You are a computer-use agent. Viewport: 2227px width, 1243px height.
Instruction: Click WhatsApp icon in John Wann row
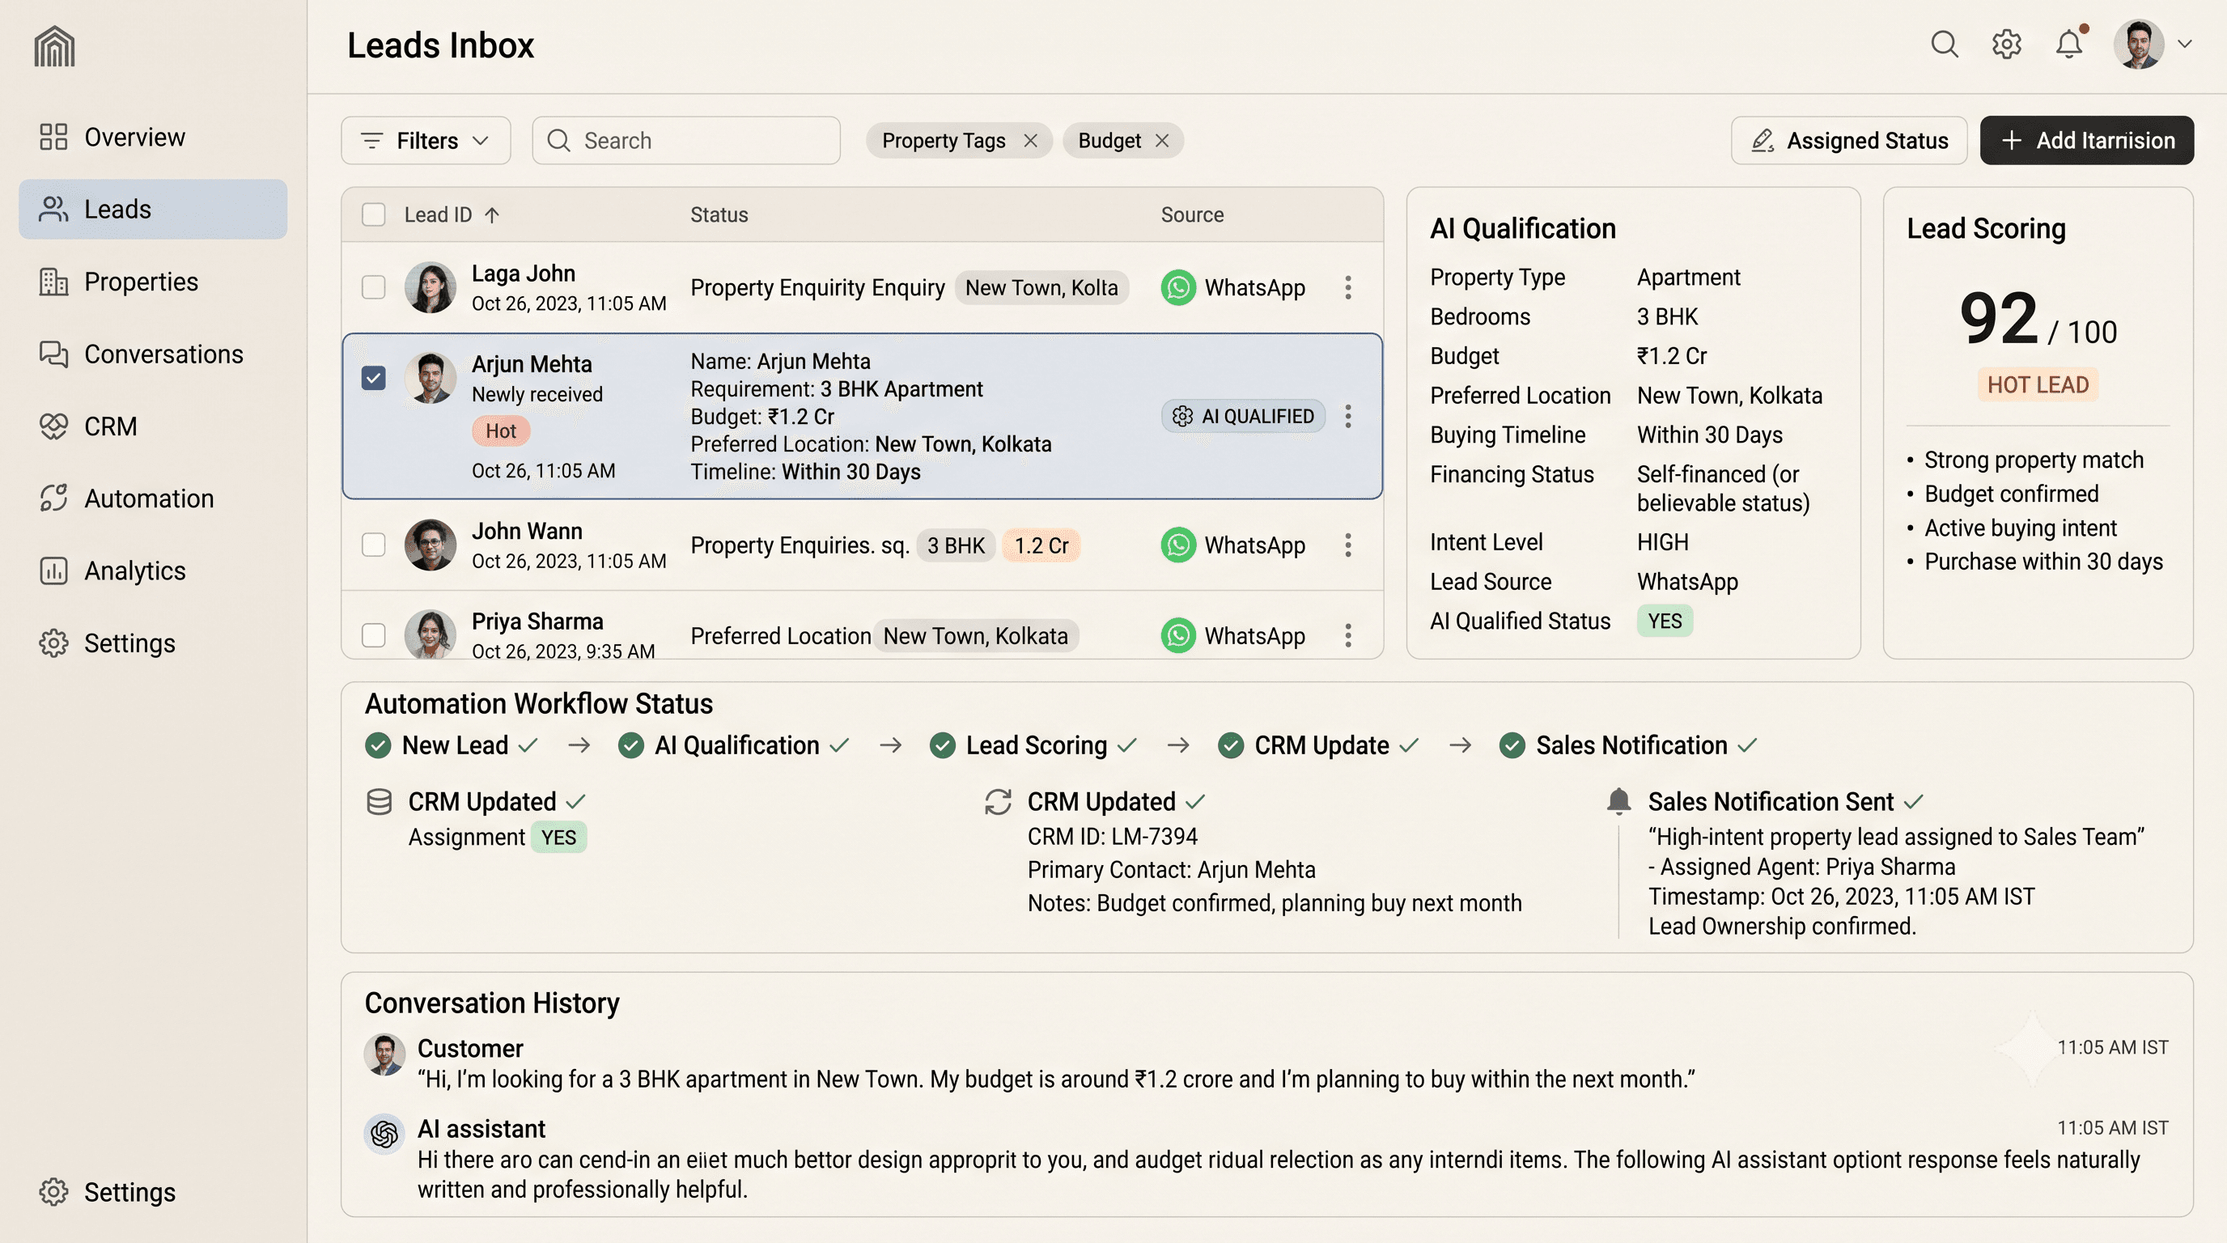[x=1178, y=545]
